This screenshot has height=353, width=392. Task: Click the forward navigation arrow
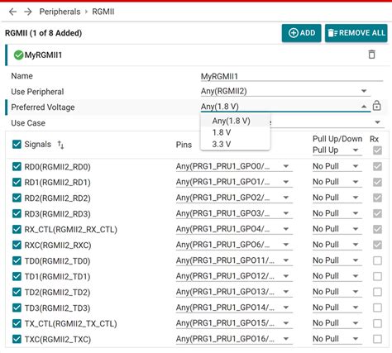[28, 12]
